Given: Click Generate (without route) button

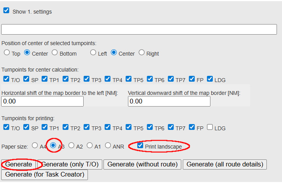Looking at the screenshot, I should point(142,164).
